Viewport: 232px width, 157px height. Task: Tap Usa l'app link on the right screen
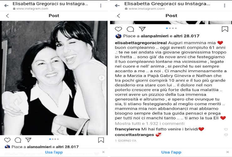point(171,152)
